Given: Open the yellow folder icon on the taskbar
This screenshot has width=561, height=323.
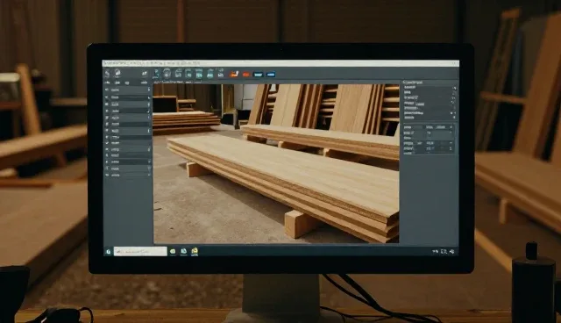Looking at the screenshot, I should click(195, 251).
